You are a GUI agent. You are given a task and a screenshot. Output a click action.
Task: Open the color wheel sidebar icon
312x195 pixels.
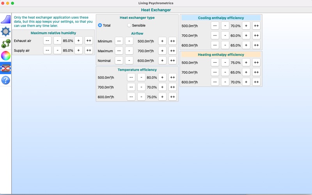(x=5, y=56)
